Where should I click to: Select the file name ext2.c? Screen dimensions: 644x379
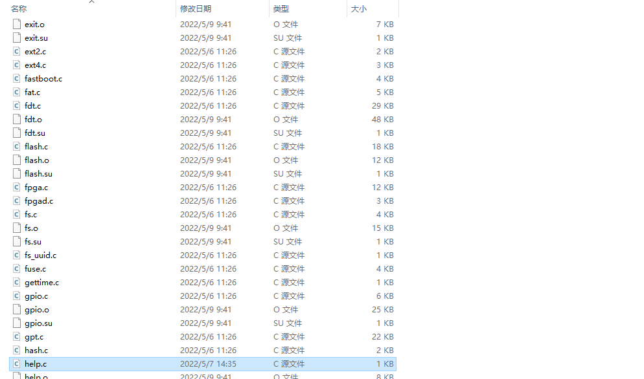coord(36,51)
